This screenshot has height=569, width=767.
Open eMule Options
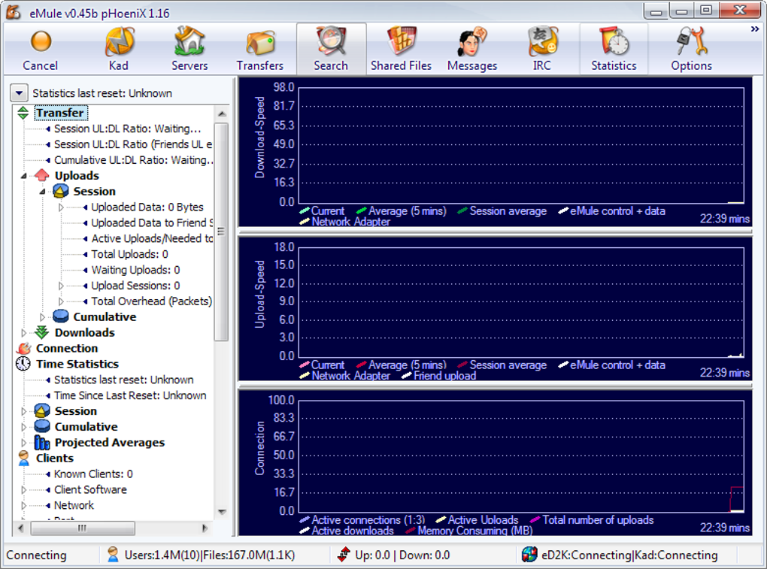pyautogui.click(x=690, y=47)
